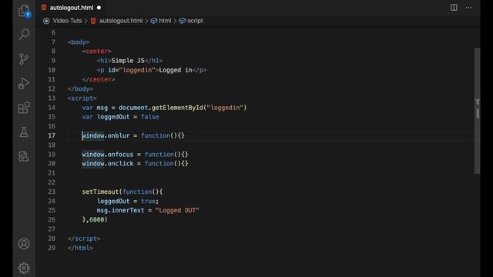Open the editor More Actions menu
Screen dimensions: 493x277
tap(468, 8)
